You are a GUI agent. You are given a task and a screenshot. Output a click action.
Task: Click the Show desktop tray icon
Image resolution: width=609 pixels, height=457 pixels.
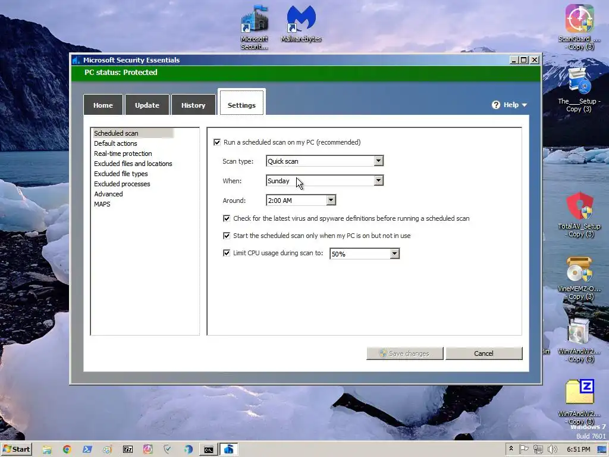coord(602,450)
